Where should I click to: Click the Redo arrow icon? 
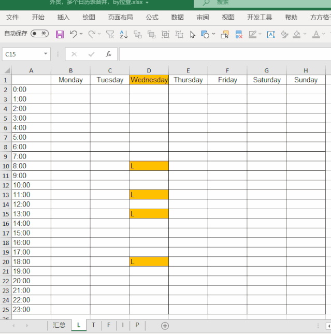(x=92, y=34)
